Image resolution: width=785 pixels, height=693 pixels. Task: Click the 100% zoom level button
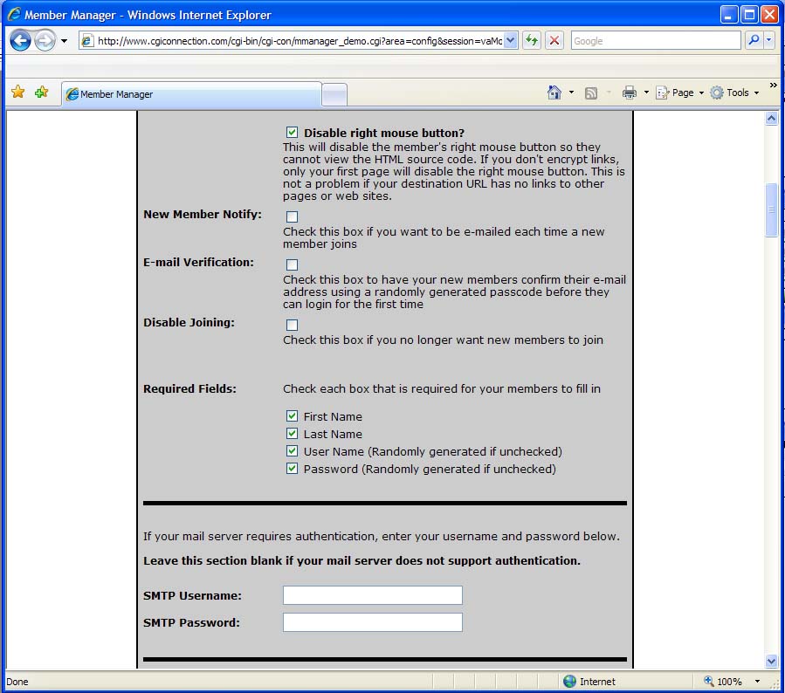[x=723, y=681]
